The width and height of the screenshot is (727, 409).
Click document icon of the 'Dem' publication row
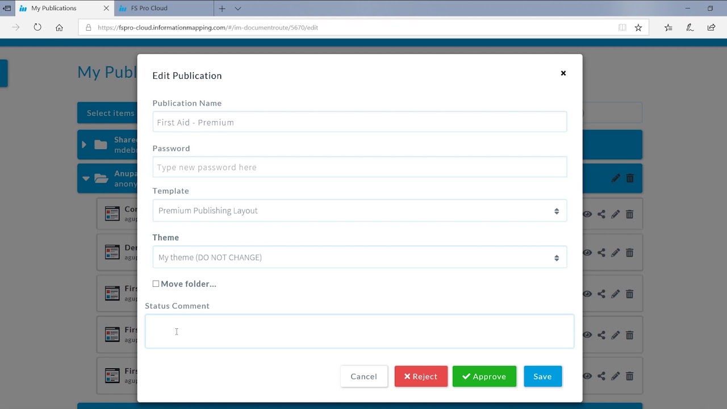(112, 252)
